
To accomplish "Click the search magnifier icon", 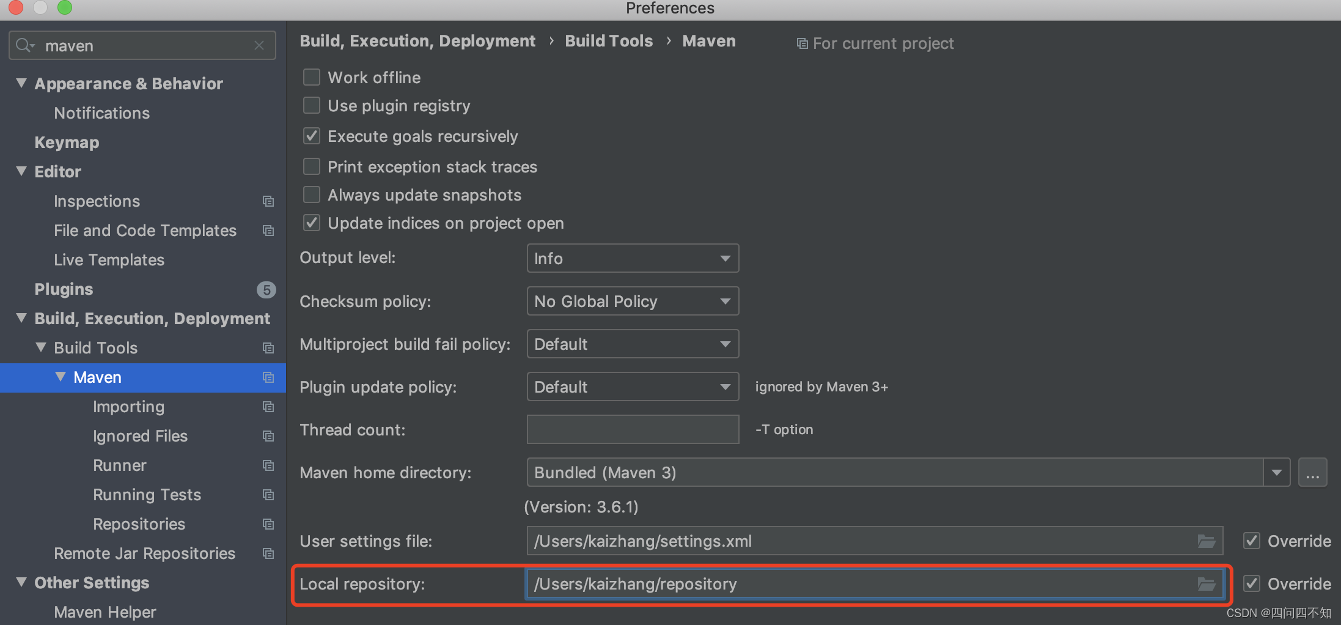I will [x=24, y=46].
